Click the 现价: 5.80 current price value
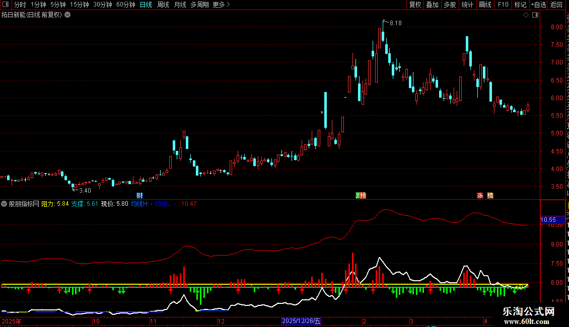The width and height of the screenshot is (569, 327). [114, 204]
